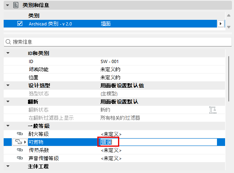234x173 pixels.
Task: Click the 用面板设置默认 value for 翻新
Action: click(119, 102)
